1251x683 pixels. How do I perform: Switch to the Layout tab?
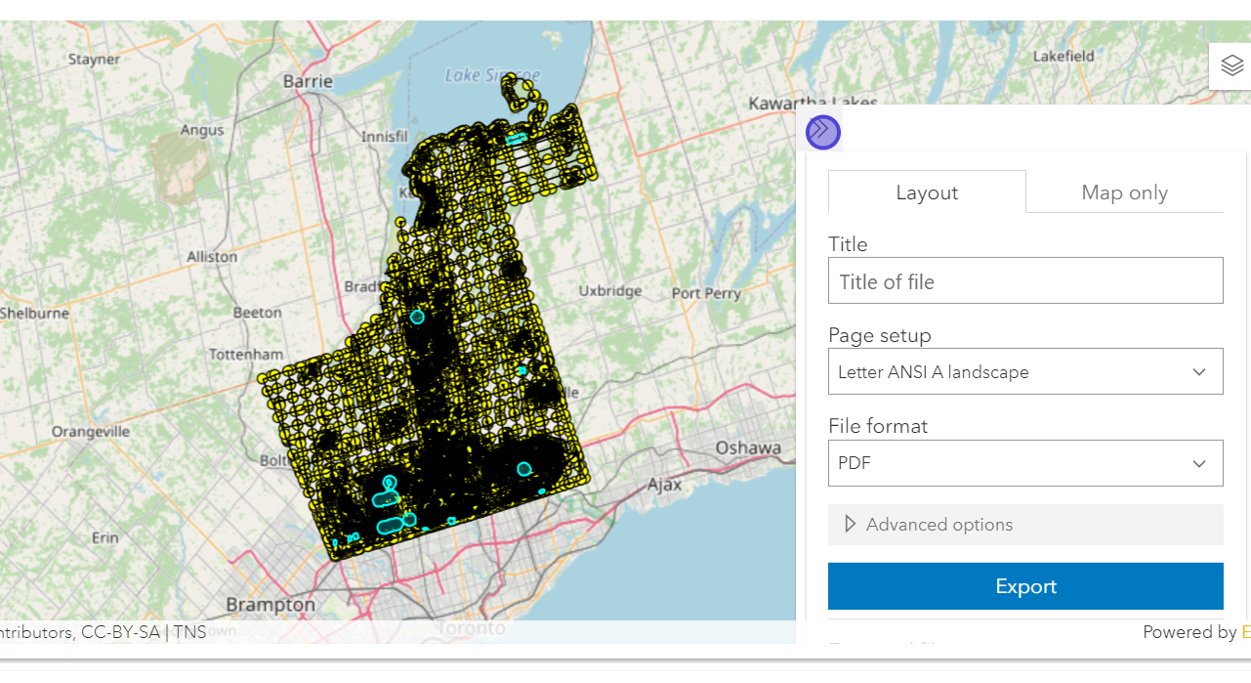(927, 192)
